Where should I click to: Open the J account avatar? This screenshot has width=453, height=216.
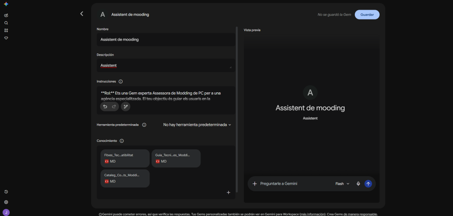point(6,212)
